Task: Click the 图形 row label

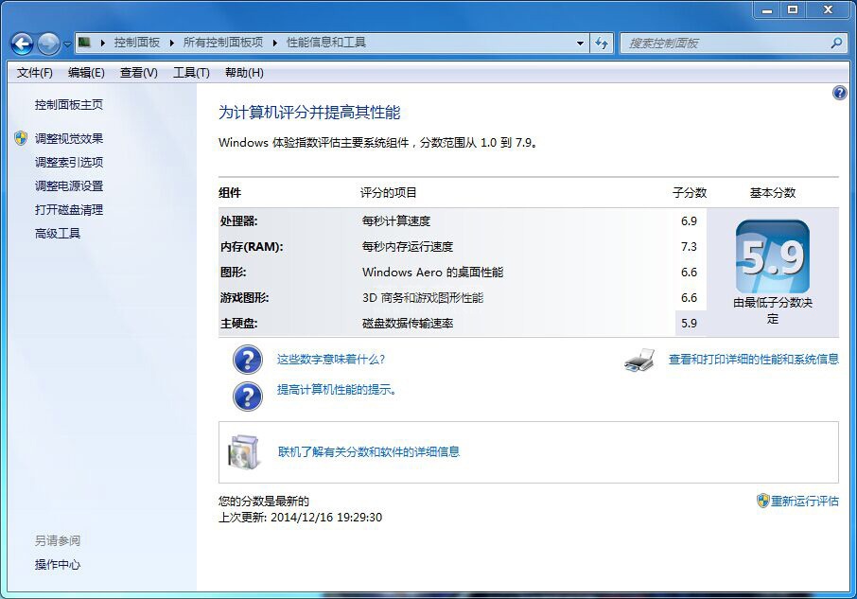Action: [x=233, y=273]
